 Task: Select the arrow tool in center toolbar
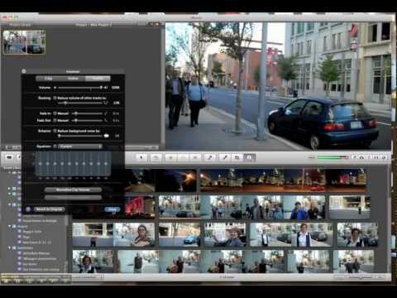141,157
